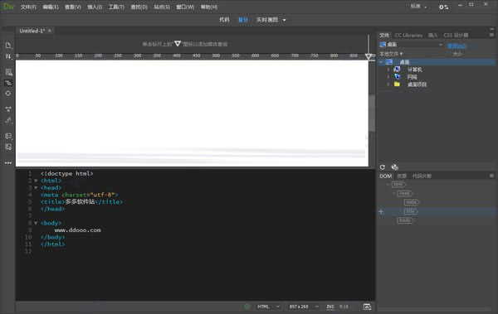Collapse the html code fold arrow on line 2
The image size is (498, 314).
point(36,181)
